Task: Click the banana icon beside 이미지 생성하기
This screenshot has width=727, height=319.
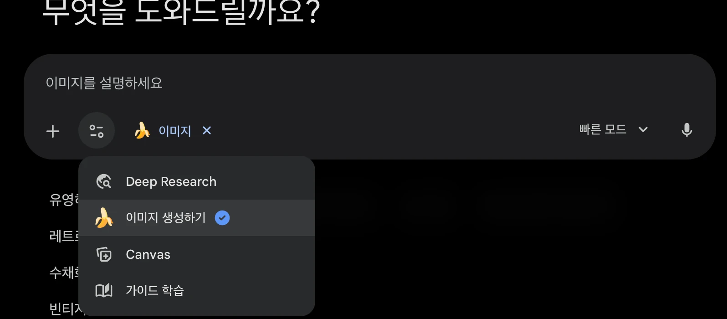Action: click(104, 218)
